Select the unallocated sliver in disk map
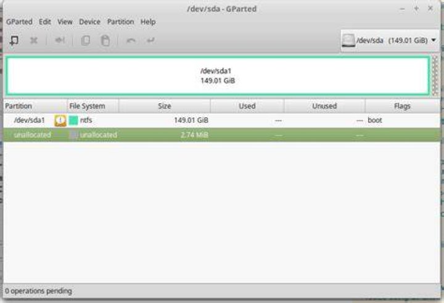This screenshot has height=303, width=444. point(435,76)
